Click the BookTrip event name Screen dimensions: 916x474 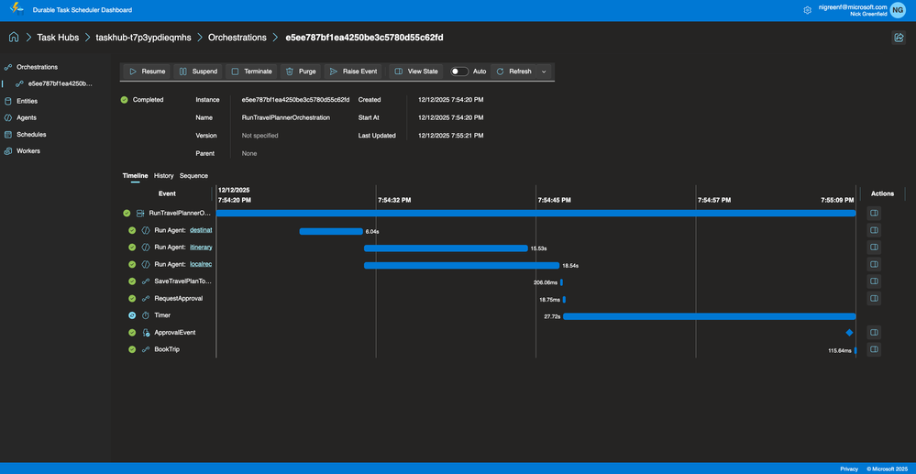tap(167, 349)
